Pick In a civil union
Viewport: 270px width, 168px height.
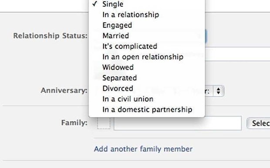pyautogui.click(x=147, y=99)
